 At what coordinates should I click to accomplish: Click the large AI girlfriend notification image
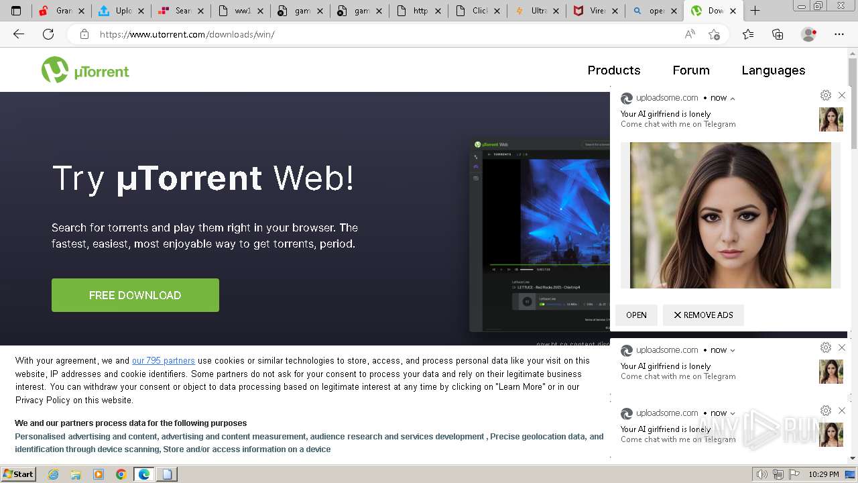pyautogui.click(x=731, y=215)
